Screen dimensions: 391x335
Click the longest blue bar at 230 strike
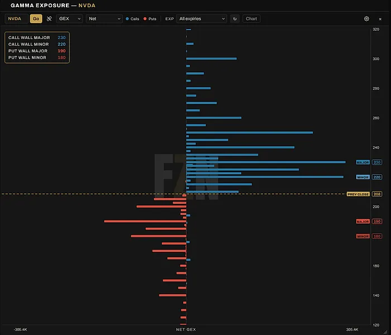pos(266,162)
